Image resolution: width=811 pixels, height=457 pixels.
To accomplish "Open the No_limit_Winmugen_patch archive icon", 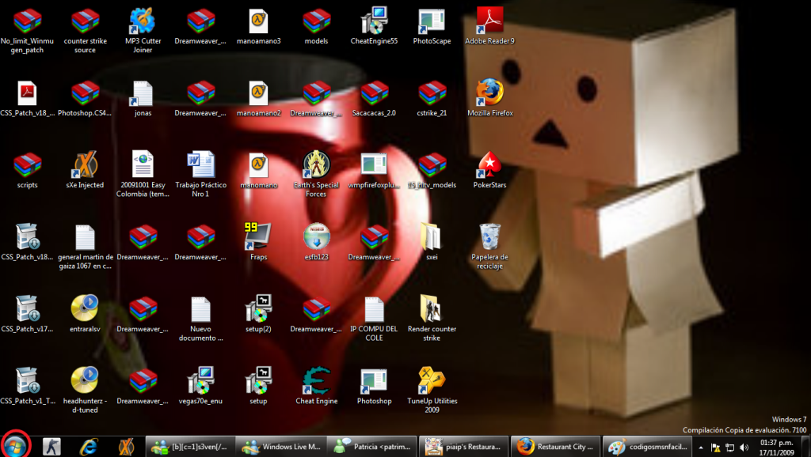I will [28, 21].
